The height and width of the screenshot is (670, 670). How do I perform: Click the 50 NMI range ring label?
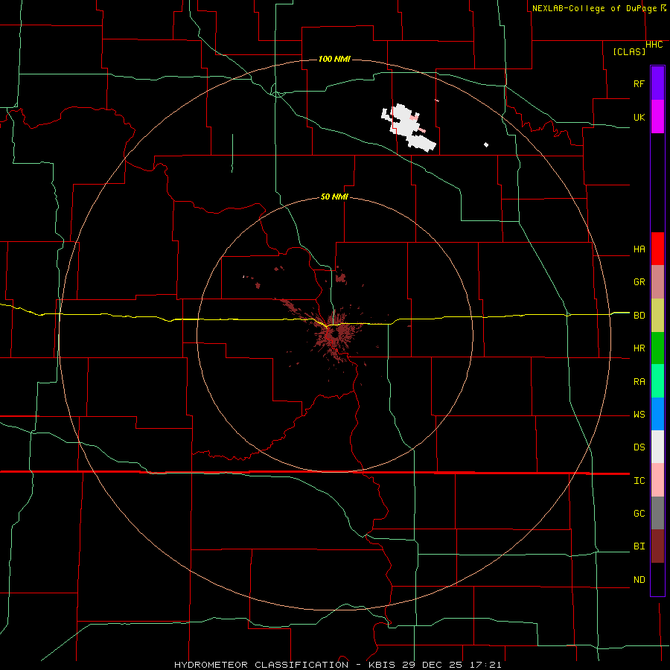pyautogui.click(x=334, y=197)
